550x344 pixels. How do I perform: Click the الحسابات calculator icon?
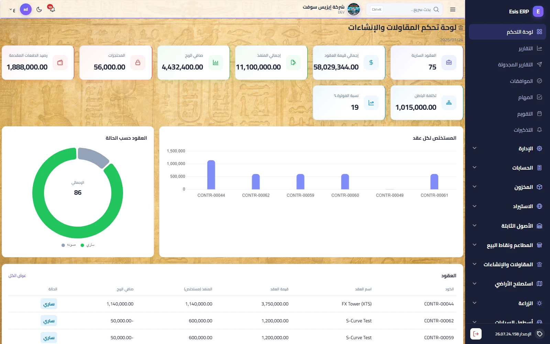click(x=539, y=168)
